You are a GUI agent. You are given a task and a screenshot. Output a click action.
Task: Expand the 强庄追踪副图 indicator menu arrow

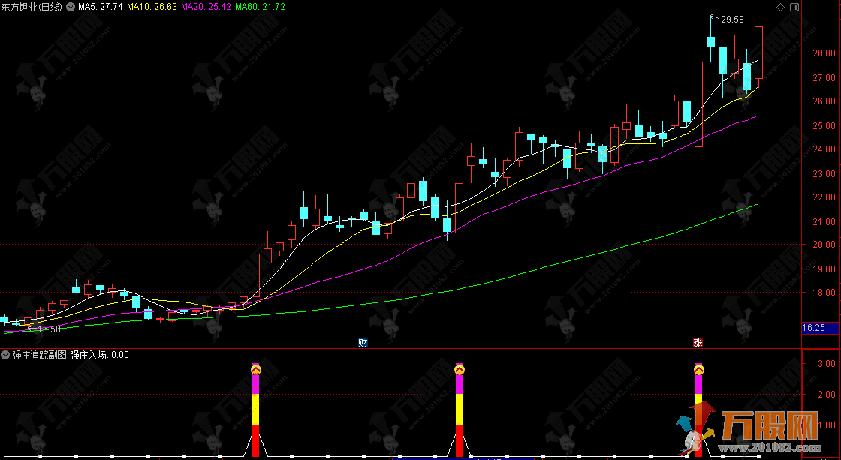[x=6, y=355]
